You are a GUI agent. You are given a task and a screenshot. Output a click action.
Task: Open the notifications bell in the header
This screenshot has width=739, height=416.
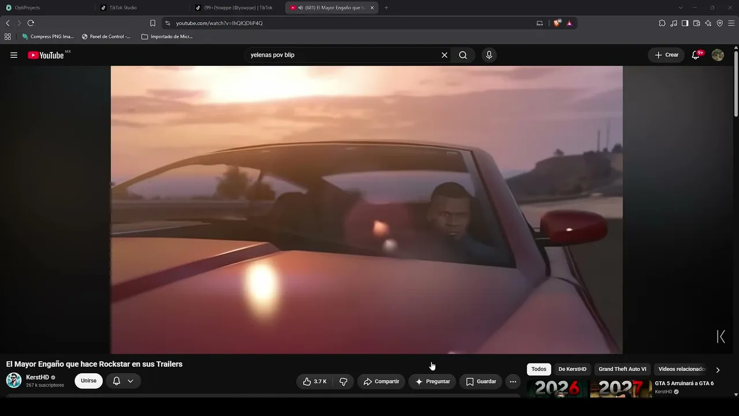(696, 55)
